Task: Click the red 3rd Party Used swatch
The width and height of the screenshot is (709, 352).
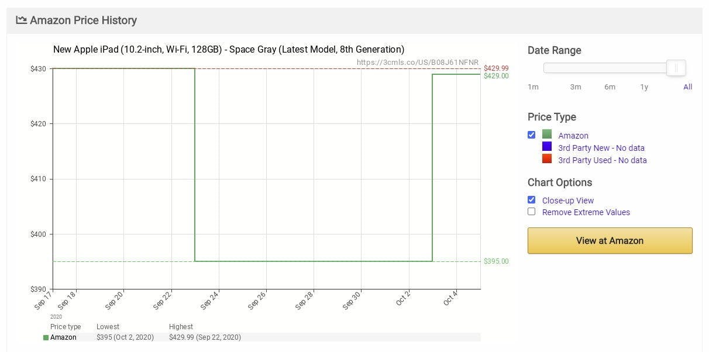Action: pos(547,159)
